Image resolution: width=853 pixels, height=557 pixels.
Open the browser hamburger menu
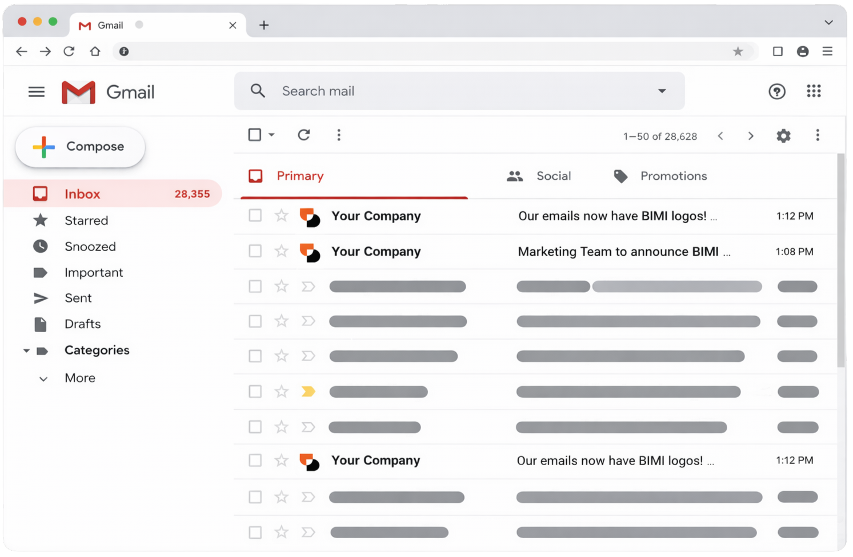click(827, 51)
